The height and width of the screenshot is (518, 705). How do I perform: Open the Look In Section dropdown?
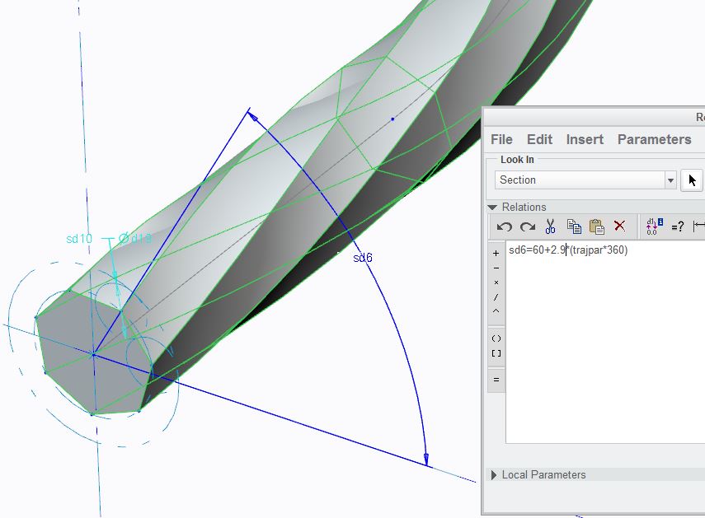(670, 180)
